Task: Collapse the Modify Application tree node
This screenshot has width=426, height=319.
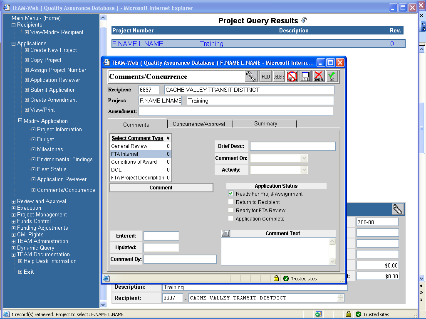Action: (20, 120)
